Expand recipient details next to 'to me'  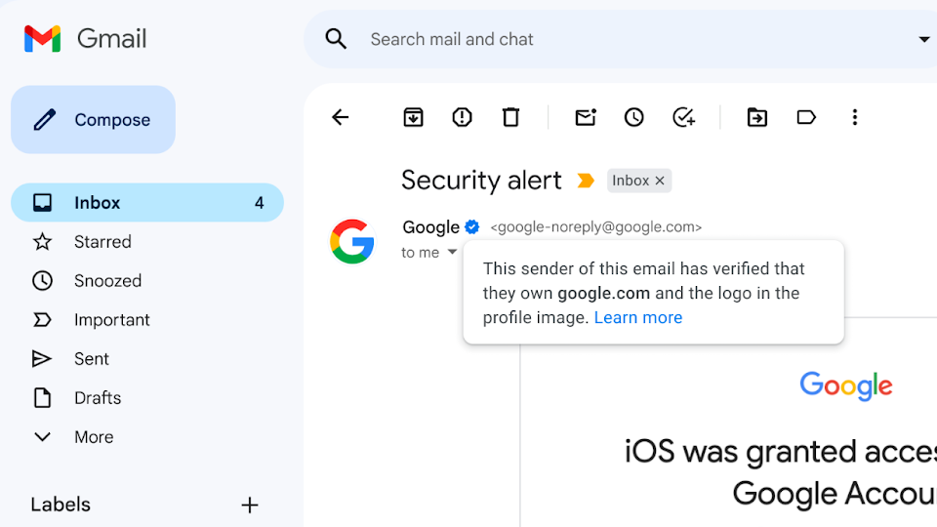pyautogui.click(x=452, y=252)
